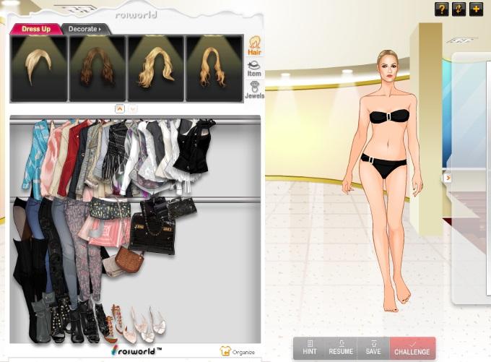Click the question mark help icon

(x=441, y=9)
